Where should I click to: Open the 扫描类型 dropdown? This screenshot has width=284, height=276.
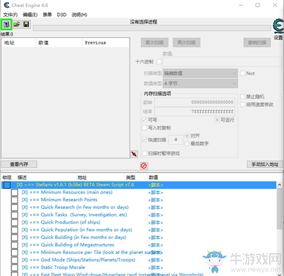coord(200,73)
